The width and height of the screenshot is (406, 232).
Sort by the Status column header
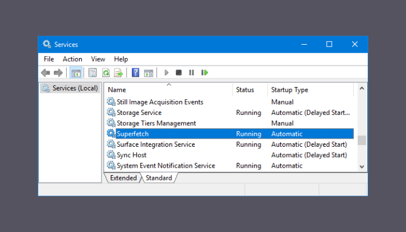pos(250,90)
